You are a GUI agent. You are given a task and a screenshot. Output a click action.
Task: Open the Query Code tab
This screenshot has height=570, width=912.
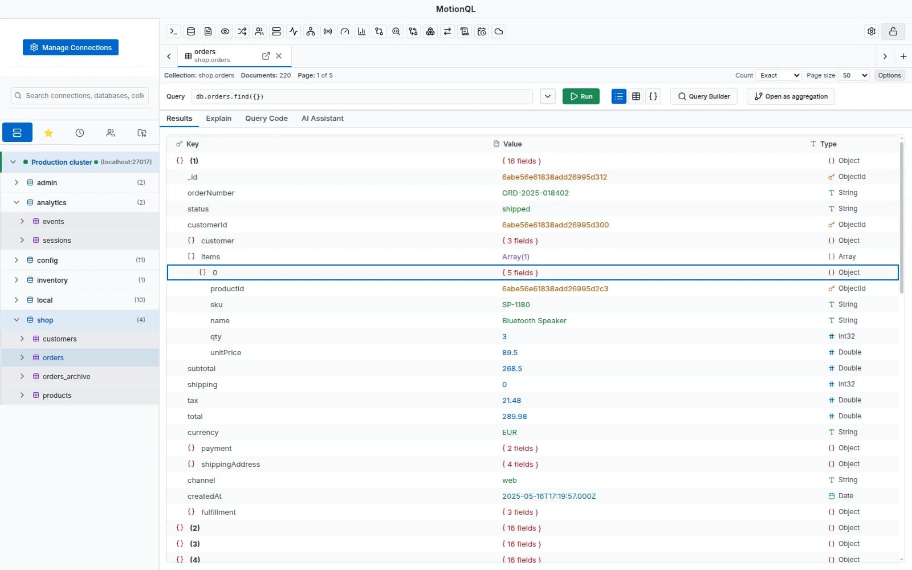click(x=266, y=119)
